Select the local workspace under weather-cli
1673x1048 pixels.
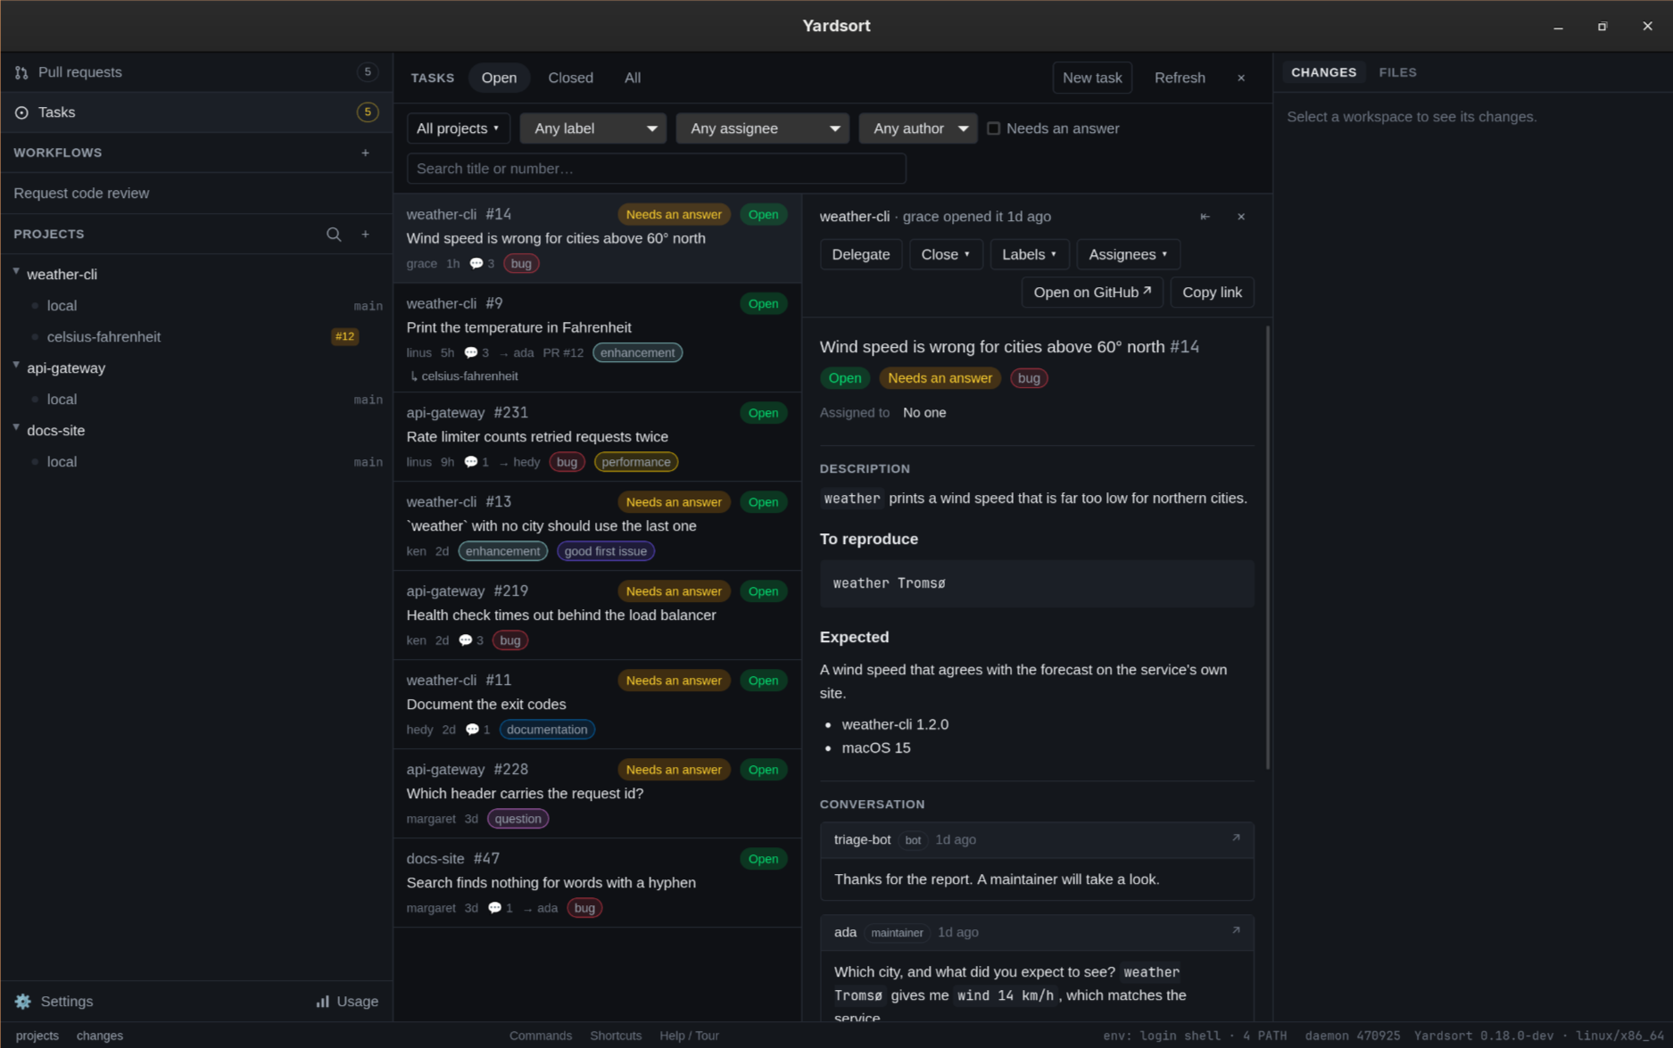click(x=196, y=306)
